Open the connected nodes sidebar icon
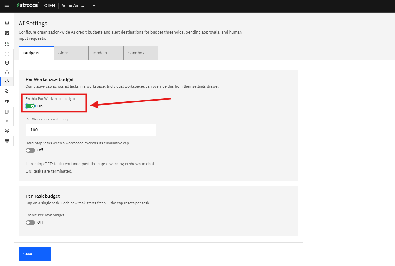 7,91
